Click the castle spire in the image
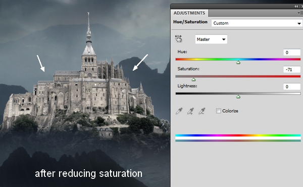This screenshot has width=303, height=187. pos(88,27)
